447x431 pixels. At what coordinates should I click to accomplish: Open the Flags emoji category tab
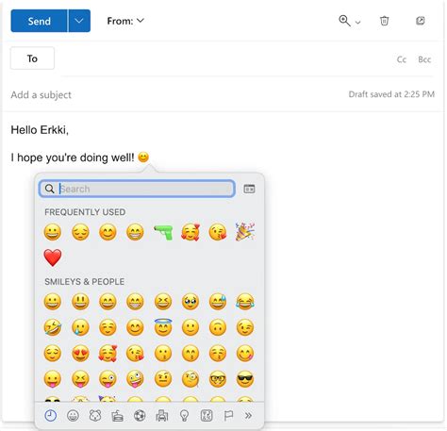[x=228, y=416]
